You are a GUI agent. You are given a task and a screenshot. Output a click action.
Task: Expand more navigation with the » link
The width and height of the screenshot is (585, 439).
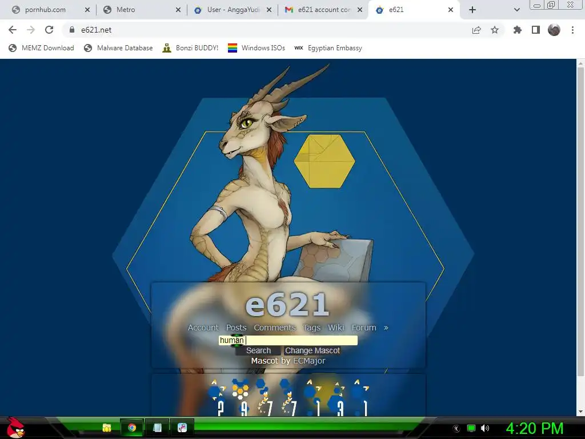pos(386,328)
